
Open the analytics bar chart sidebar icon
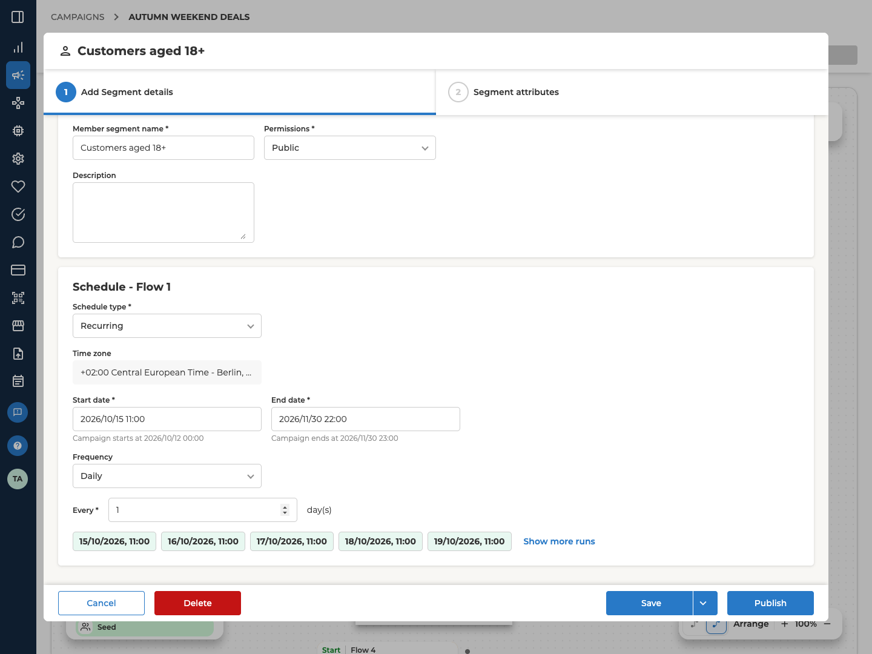pyautogui.click(x=18, y=47)
